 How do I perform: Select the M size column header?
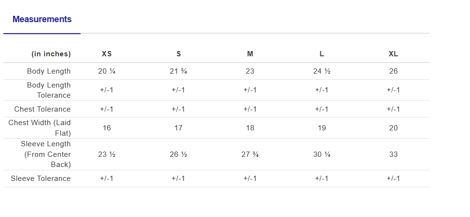click(x=250, y=54)
